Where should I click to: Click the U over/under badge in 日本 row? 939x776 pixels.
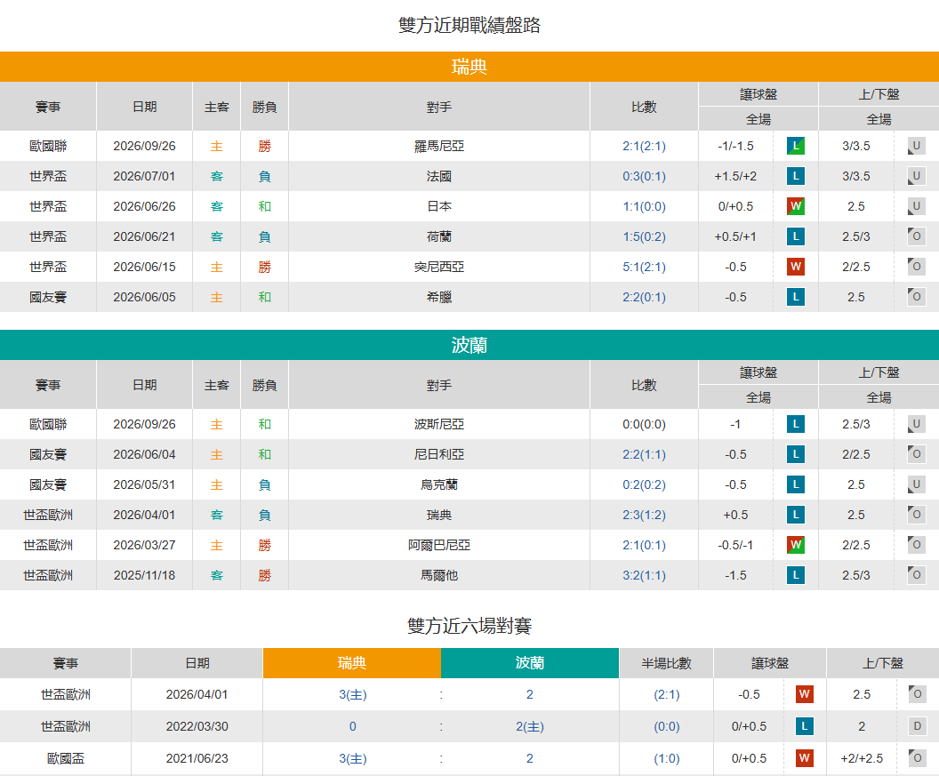click(x=916, y=206)
